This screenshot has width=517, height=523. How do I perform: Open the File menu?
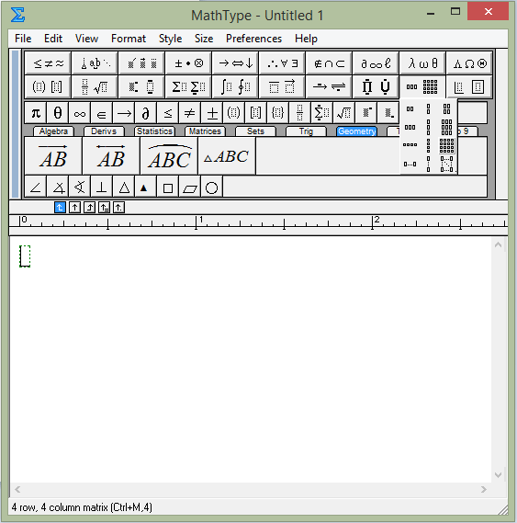click(23, 39)
